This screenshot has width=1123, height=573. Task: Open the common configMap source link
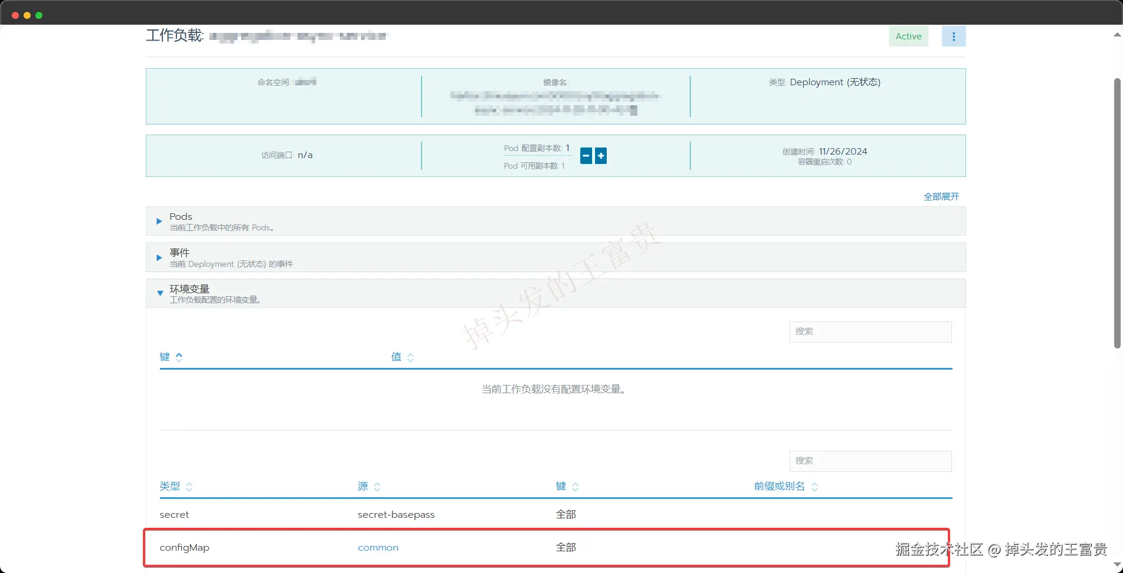[378, 548]
